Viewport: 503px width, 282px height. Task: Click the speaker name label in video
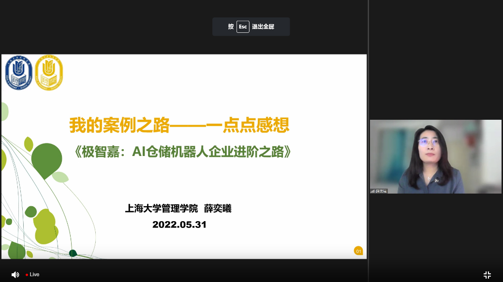382,191
